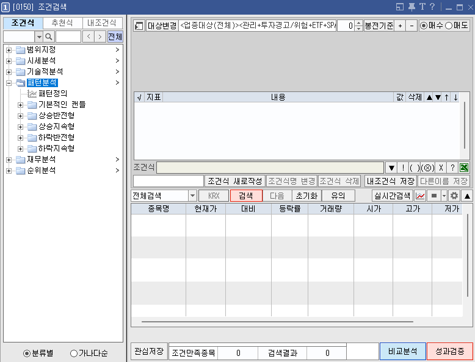Open the small dropdown arrow beside stop icon
The height and width of the screenshot is (362, 475).
(x=444, y=196)
